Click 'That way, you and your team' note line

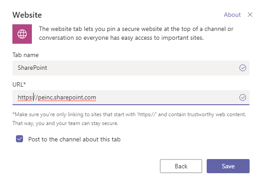pyautogui.click(x=65, y=123)
